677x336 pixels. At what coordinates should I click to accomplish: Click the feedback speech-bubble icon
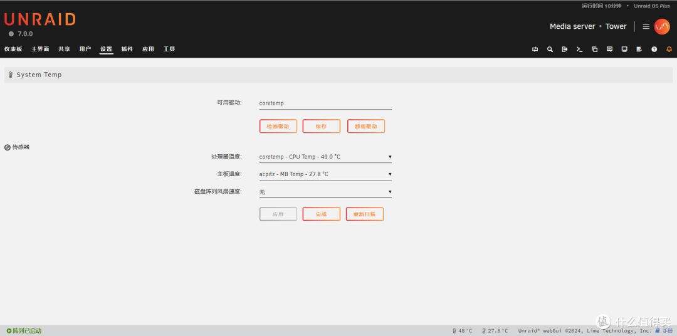(x=610, y=50)
